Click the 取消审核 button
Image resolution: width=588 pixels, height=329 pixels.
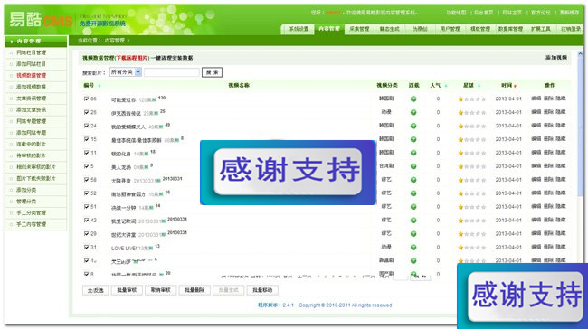[160, 290]
